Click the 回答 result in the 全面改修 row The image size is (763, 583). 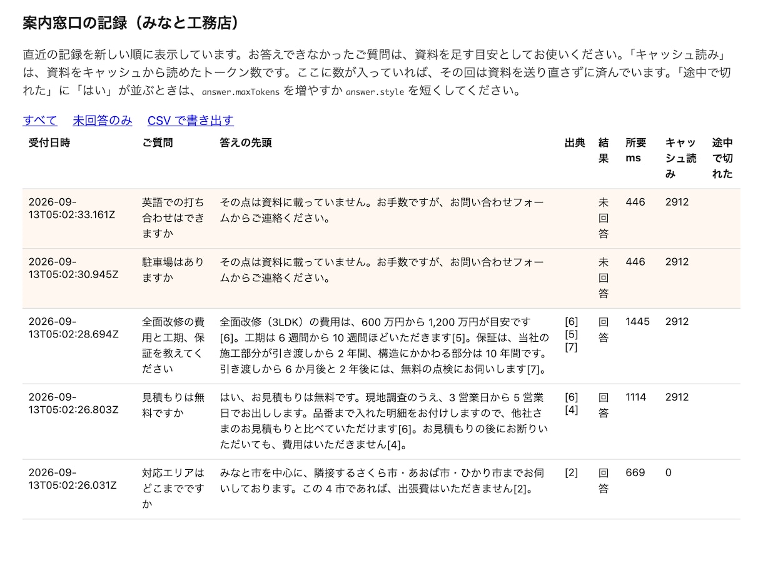(x=604, y=330)
